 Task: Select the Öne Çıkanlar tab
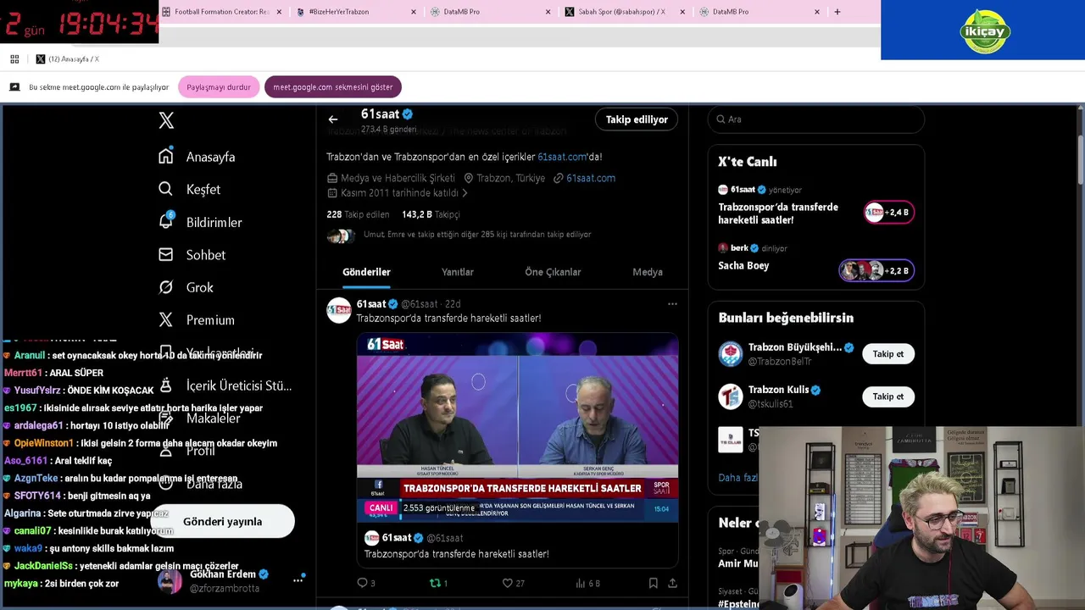tap(553, 272)
